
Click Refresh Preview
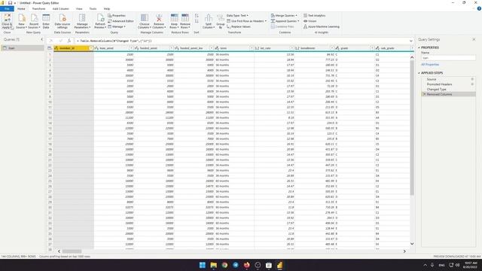[100, 21]
